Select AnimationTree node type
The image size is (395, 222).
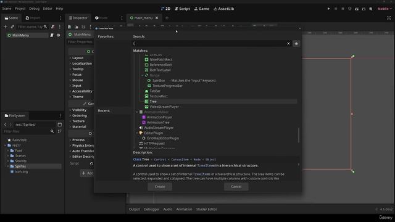tap(158, 123)
